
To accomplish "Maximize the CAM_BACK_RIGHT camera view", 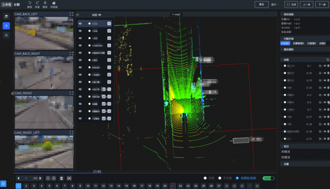I will point(72,53).
